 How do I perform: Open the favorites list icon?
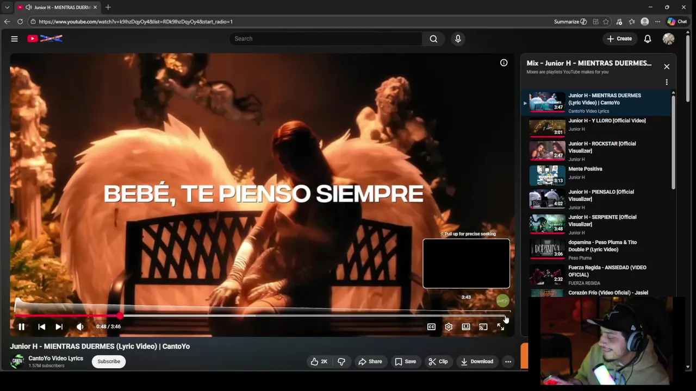[x=632, y=22]
